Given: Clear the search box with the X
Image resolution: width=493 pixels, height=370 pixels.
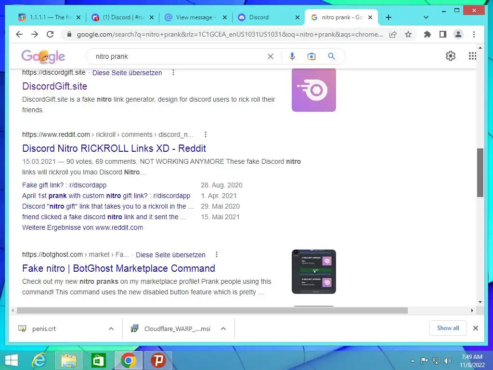Looking at the screenshot, I should click(x=271, y=56).
